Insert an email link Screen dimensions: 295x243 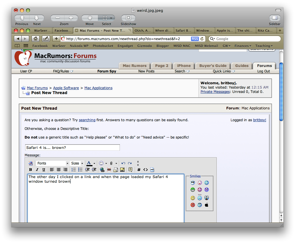(x=116, y=170)
